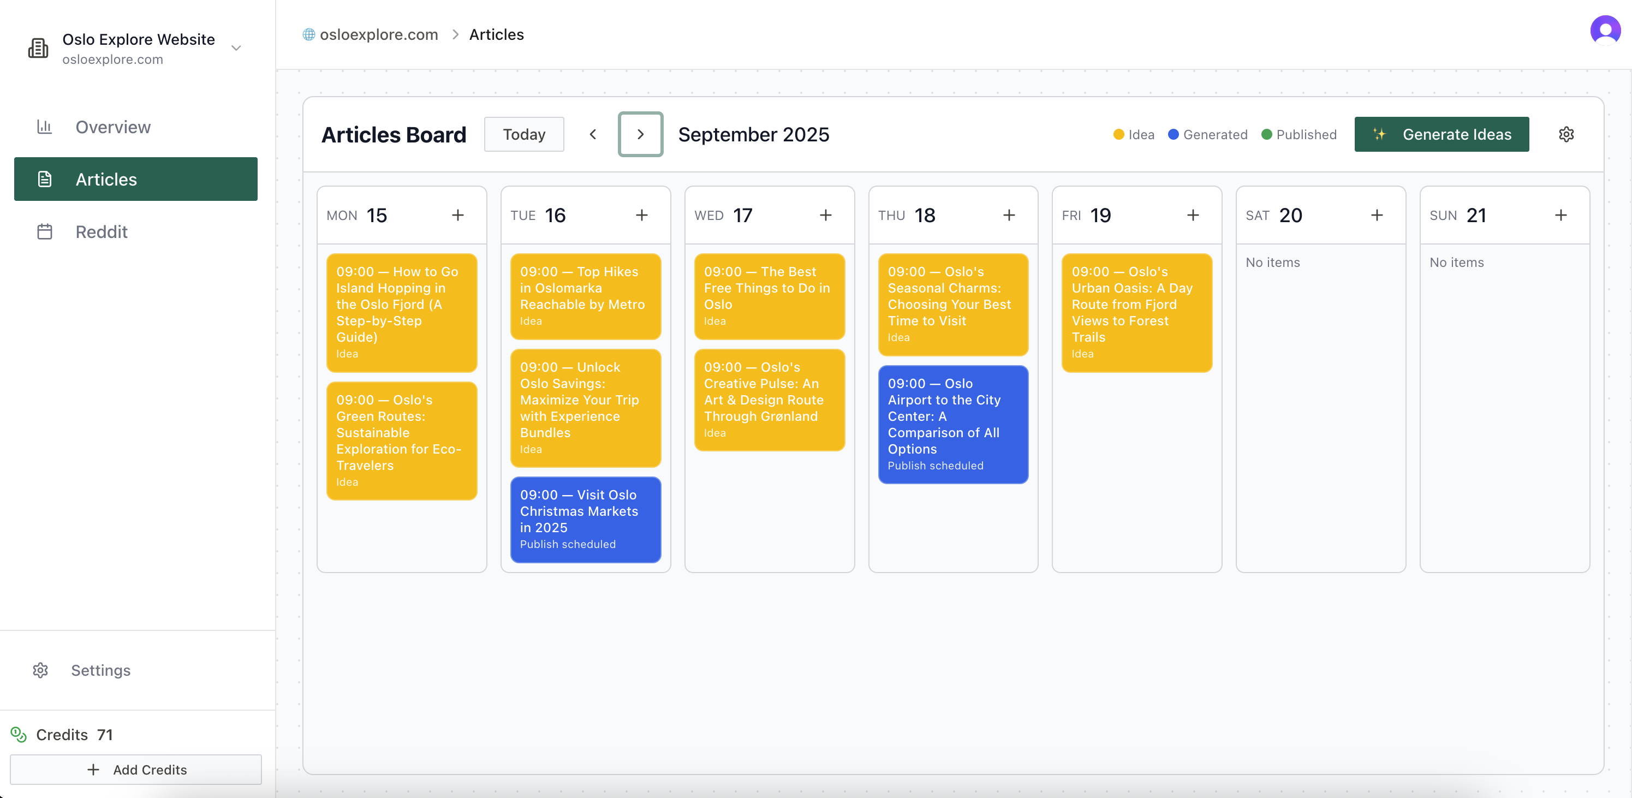
Task: Add article on Sunday 21
Action: click(x=1560, y=216)
